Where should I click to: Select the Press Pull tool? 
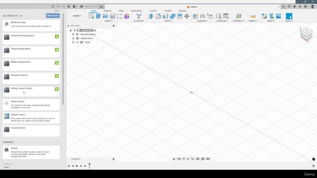[151, 16]
